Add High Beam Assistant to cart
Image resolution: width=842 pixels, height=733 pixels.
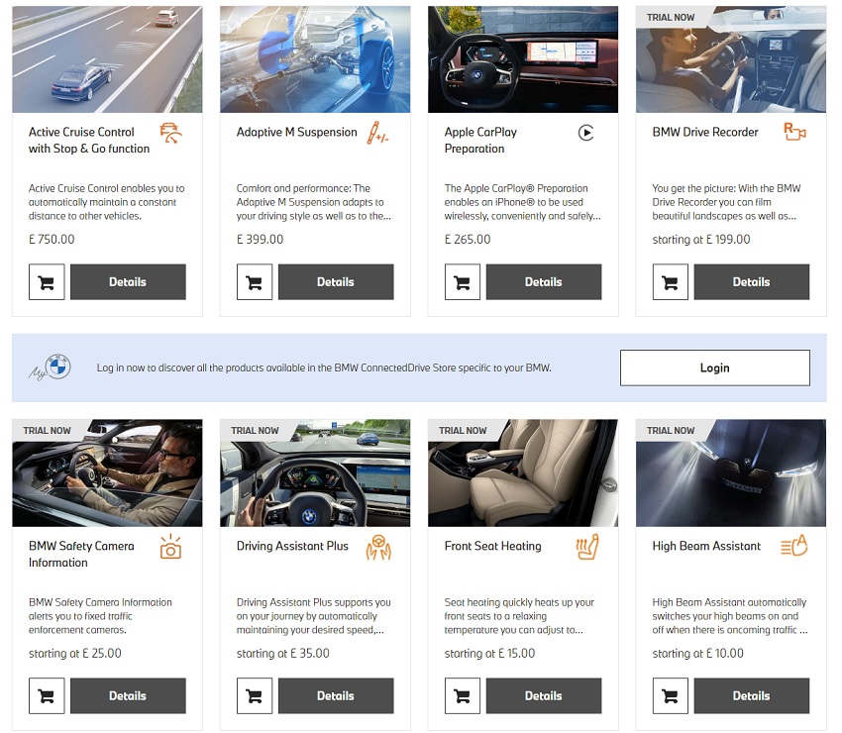click(671, 696)
